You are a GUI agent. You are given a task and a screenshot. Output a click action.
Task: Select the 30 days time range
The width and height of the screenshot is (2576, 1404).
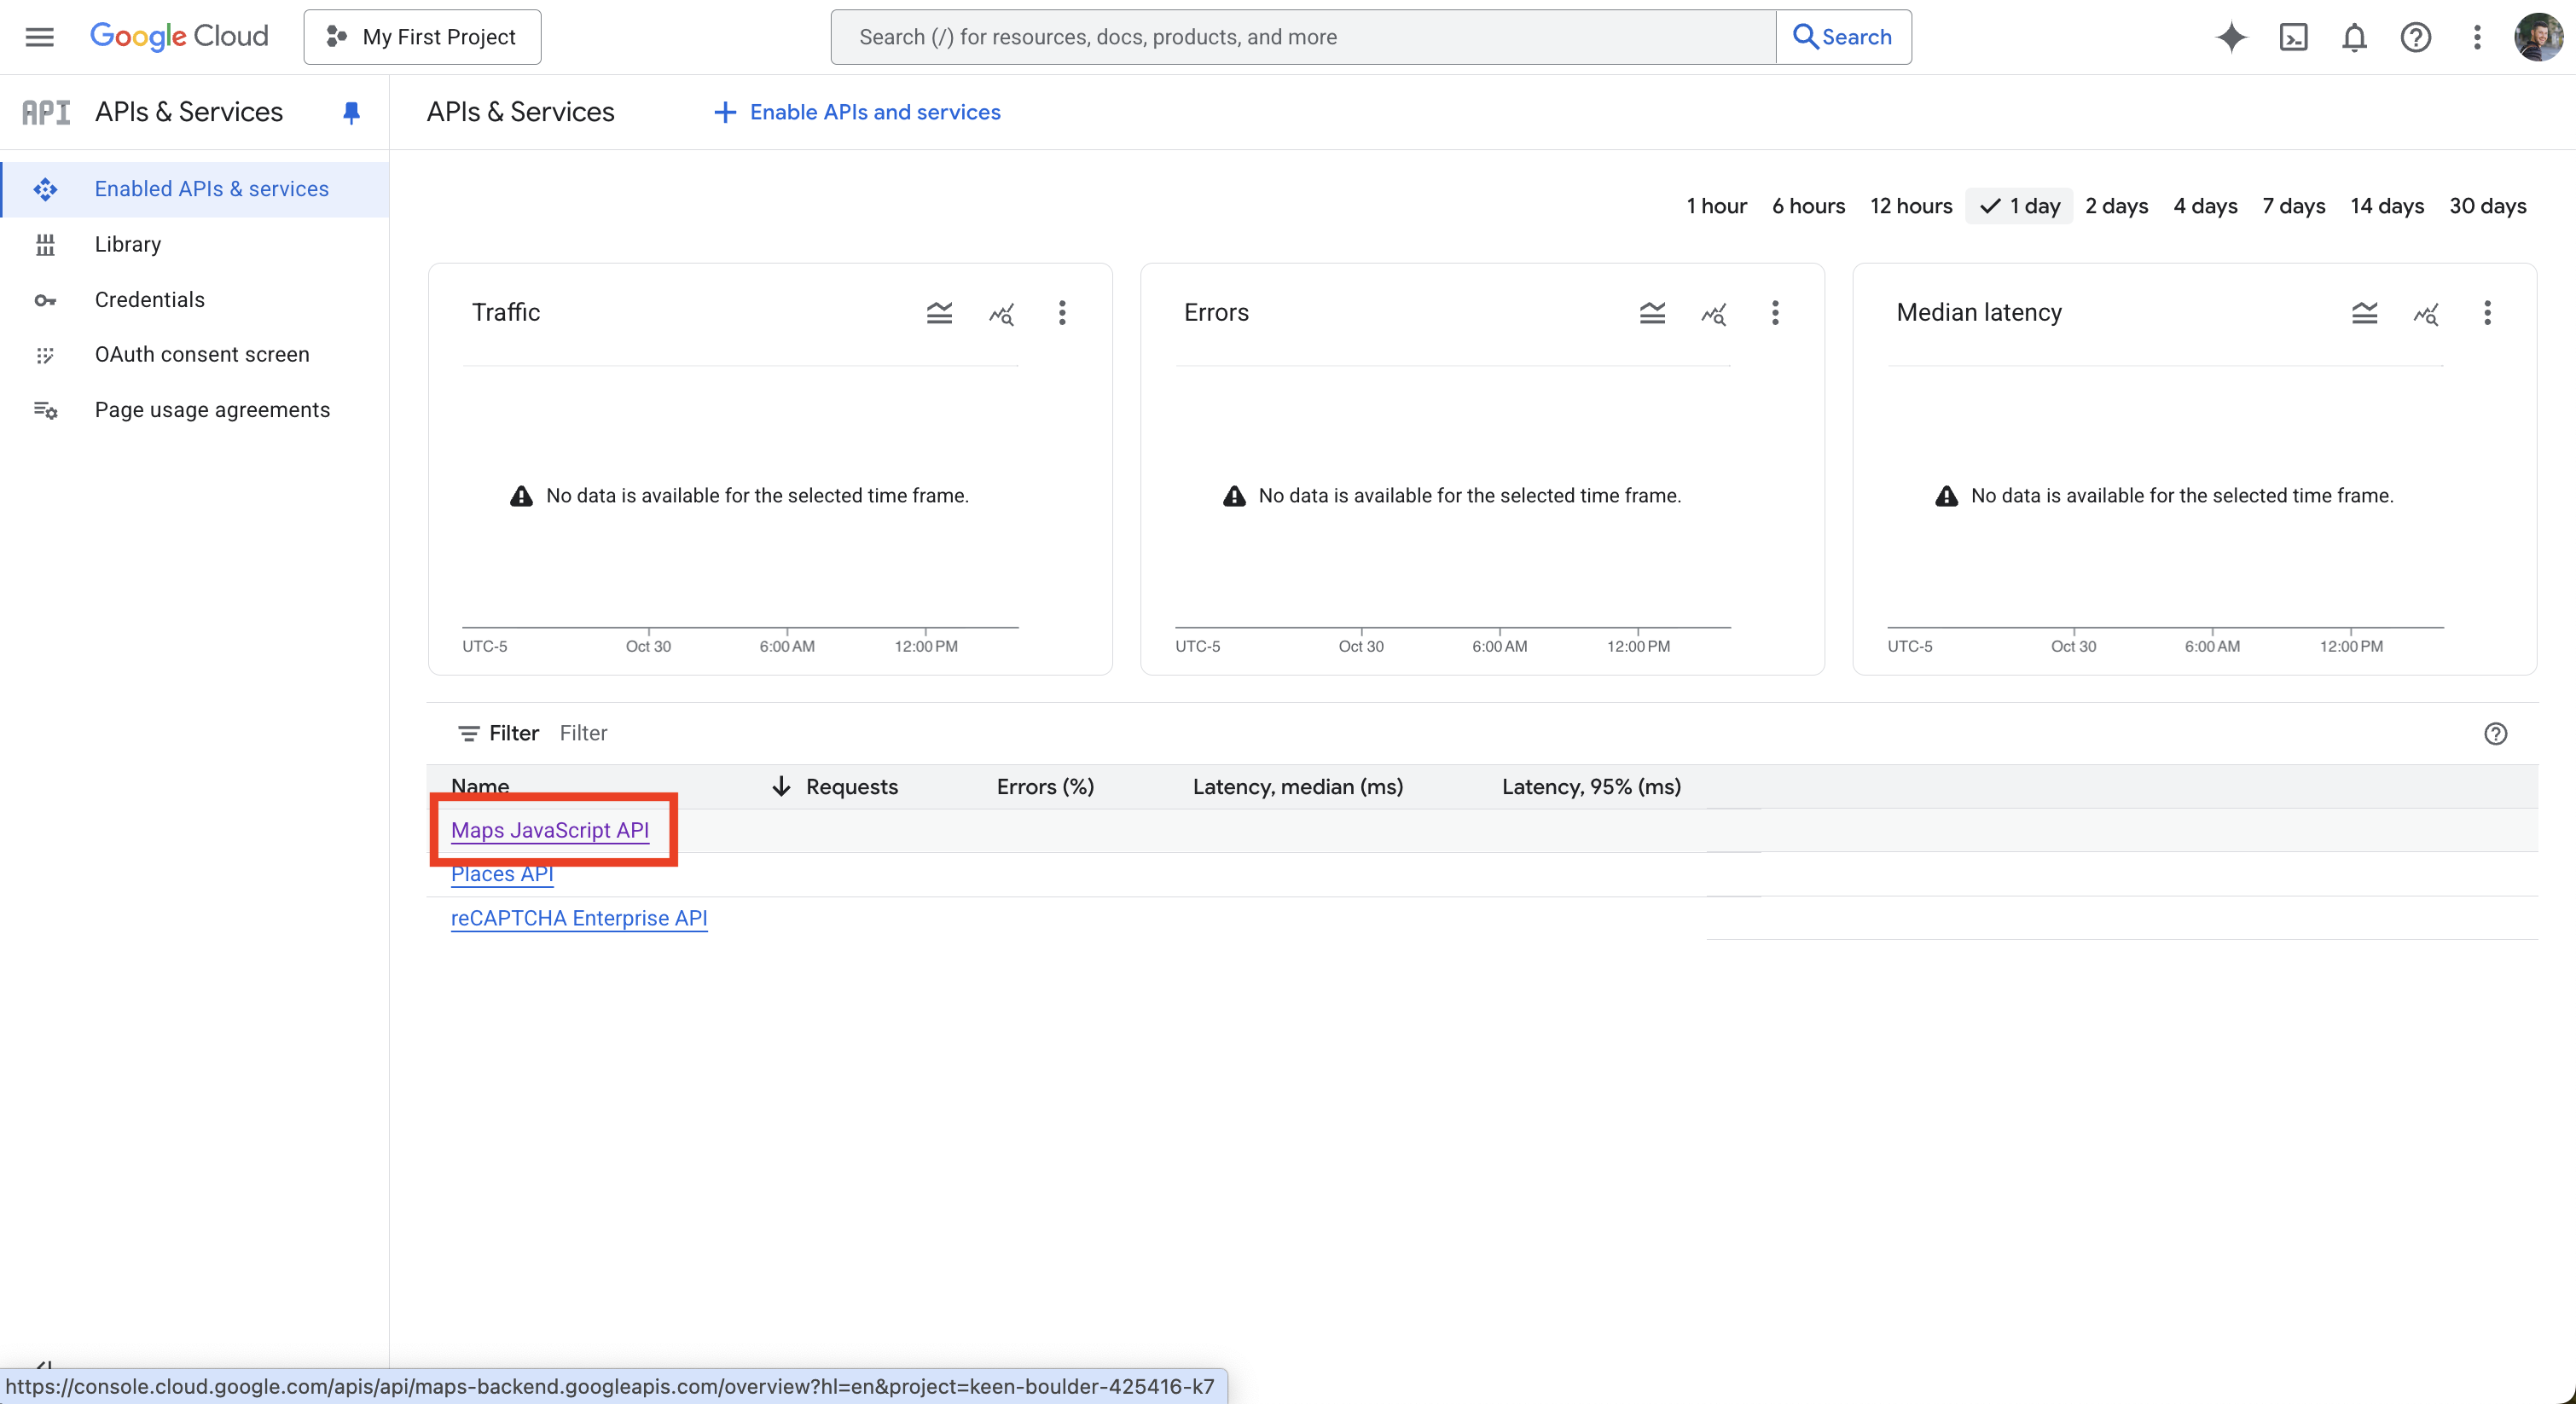click(2487, 206)
